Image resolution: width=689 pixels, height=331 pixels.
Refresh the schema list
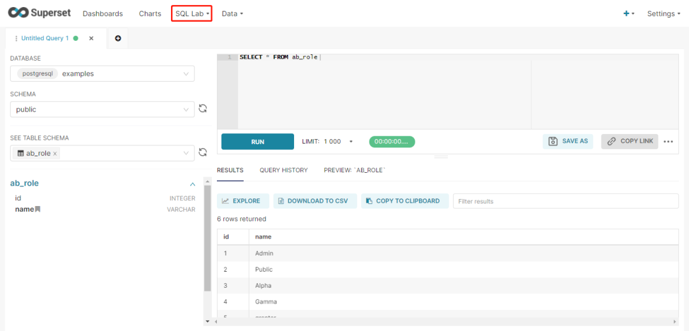coord(203,108)
